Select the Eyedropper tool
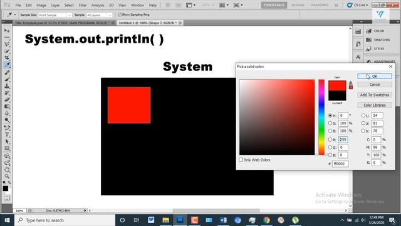The image size is (401, 226). tap(7, 65)
